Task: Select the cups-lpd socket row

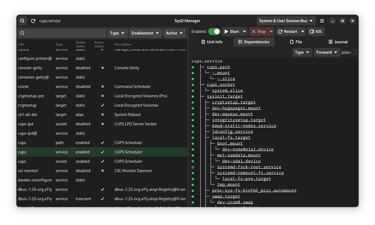Action: [x=102, y=124]
